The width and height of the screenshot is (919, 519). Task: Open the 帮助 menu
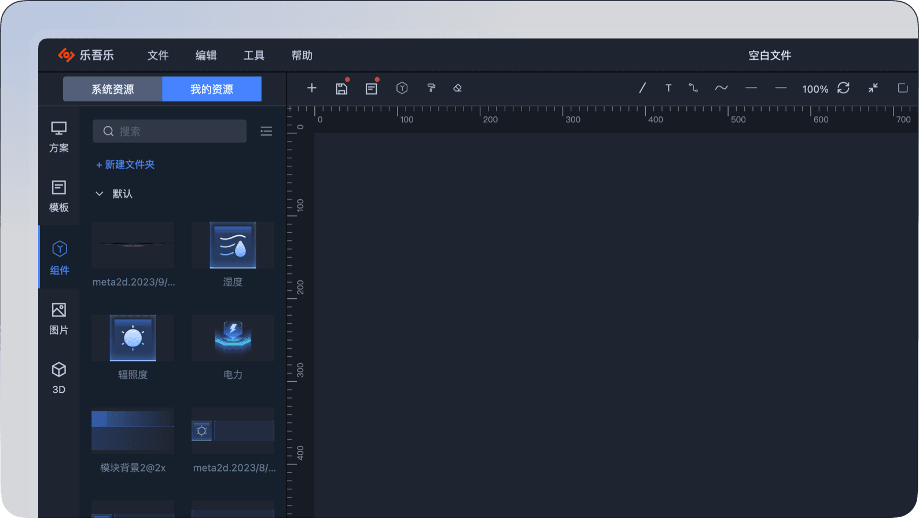click(302, 56)
